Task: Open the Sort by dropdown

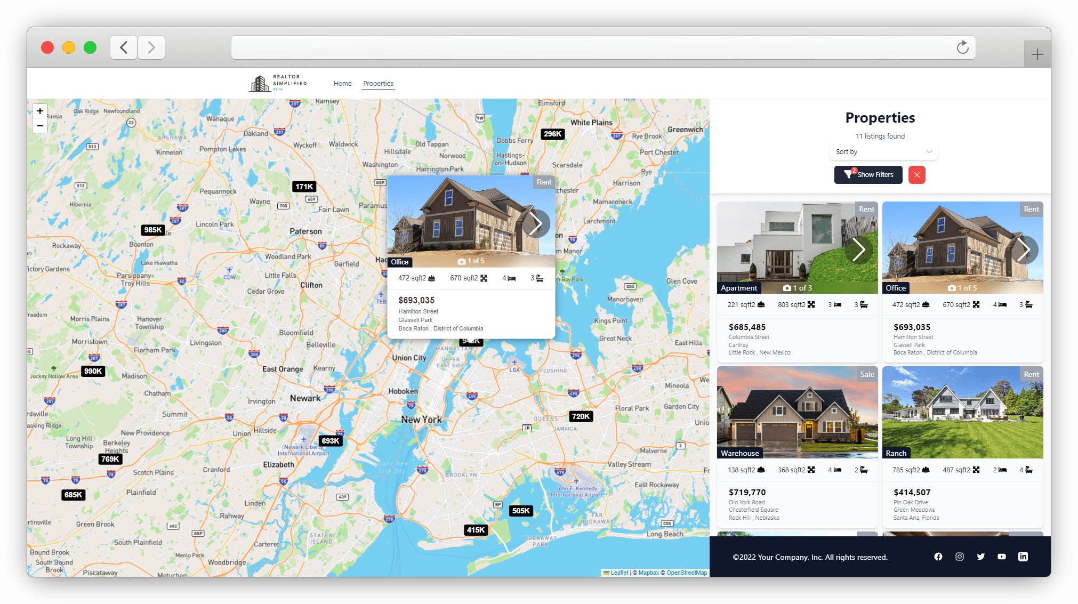Action: [x=883, y=152]
